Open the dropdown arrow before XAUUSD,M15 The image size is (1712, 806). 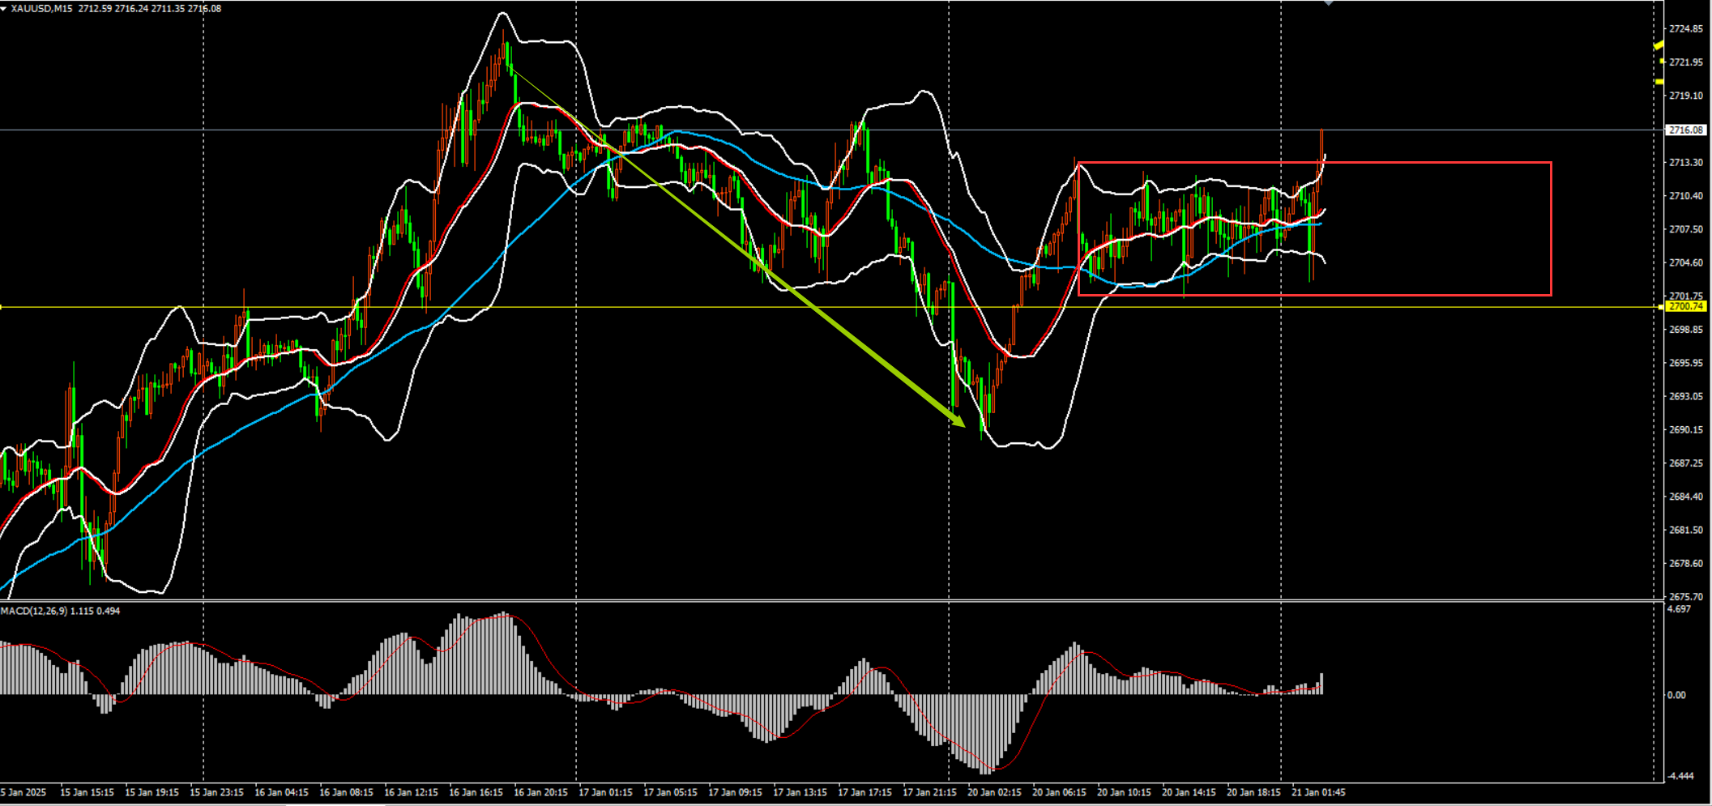tap(3, 9)
